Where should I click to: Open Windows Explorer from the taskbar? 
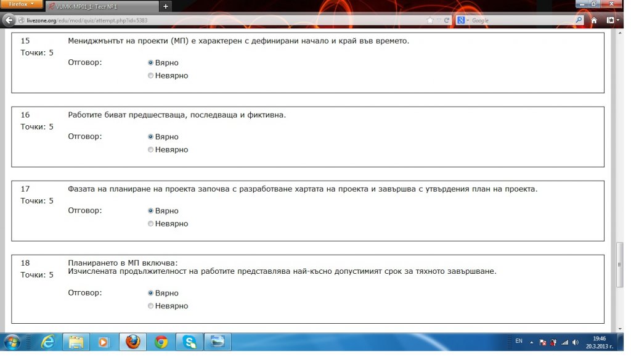click(76, 342)
